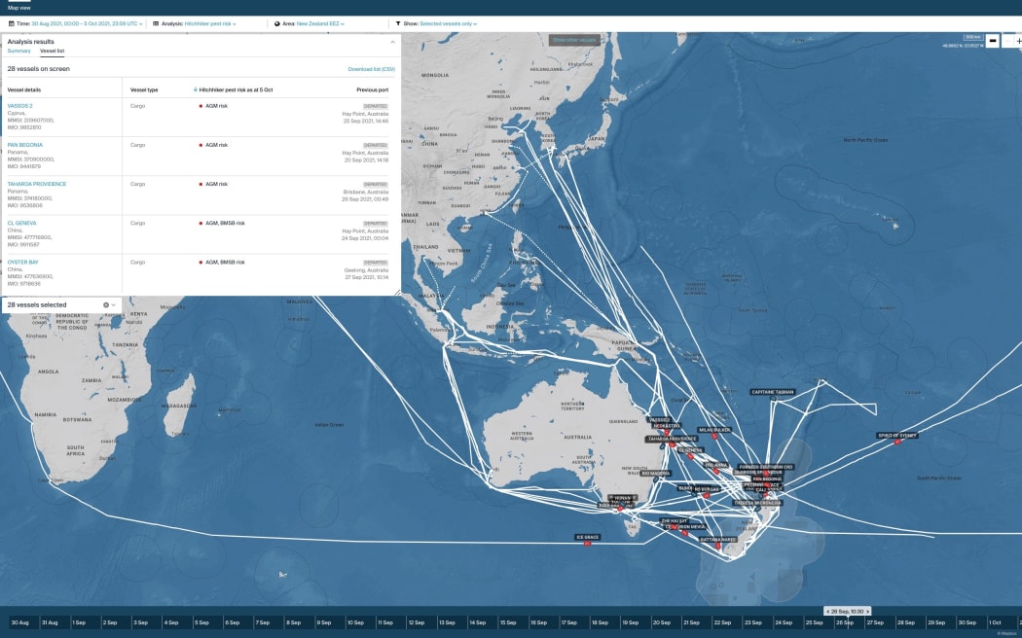Jump to 15 Sep on the timeline
The height and width of the screenshot is (638, 1022).
[508, 622]
